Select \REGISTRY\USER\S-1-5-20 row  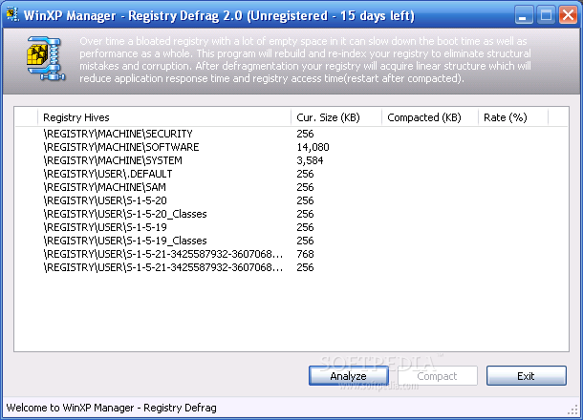291,200
